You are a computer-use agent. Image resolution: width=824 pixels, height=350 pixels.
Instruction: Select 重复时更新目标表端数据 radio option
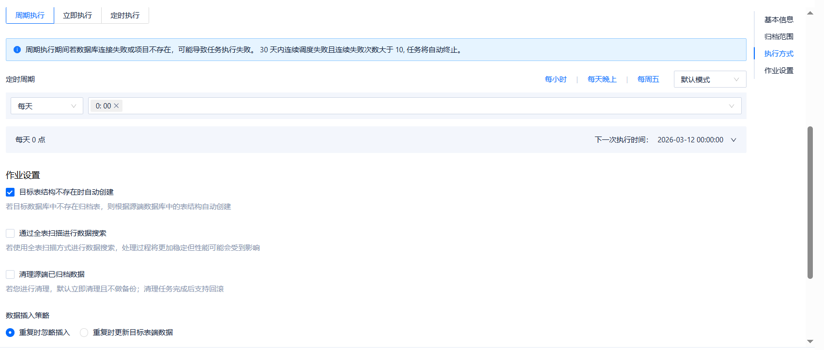click(84, 333)
